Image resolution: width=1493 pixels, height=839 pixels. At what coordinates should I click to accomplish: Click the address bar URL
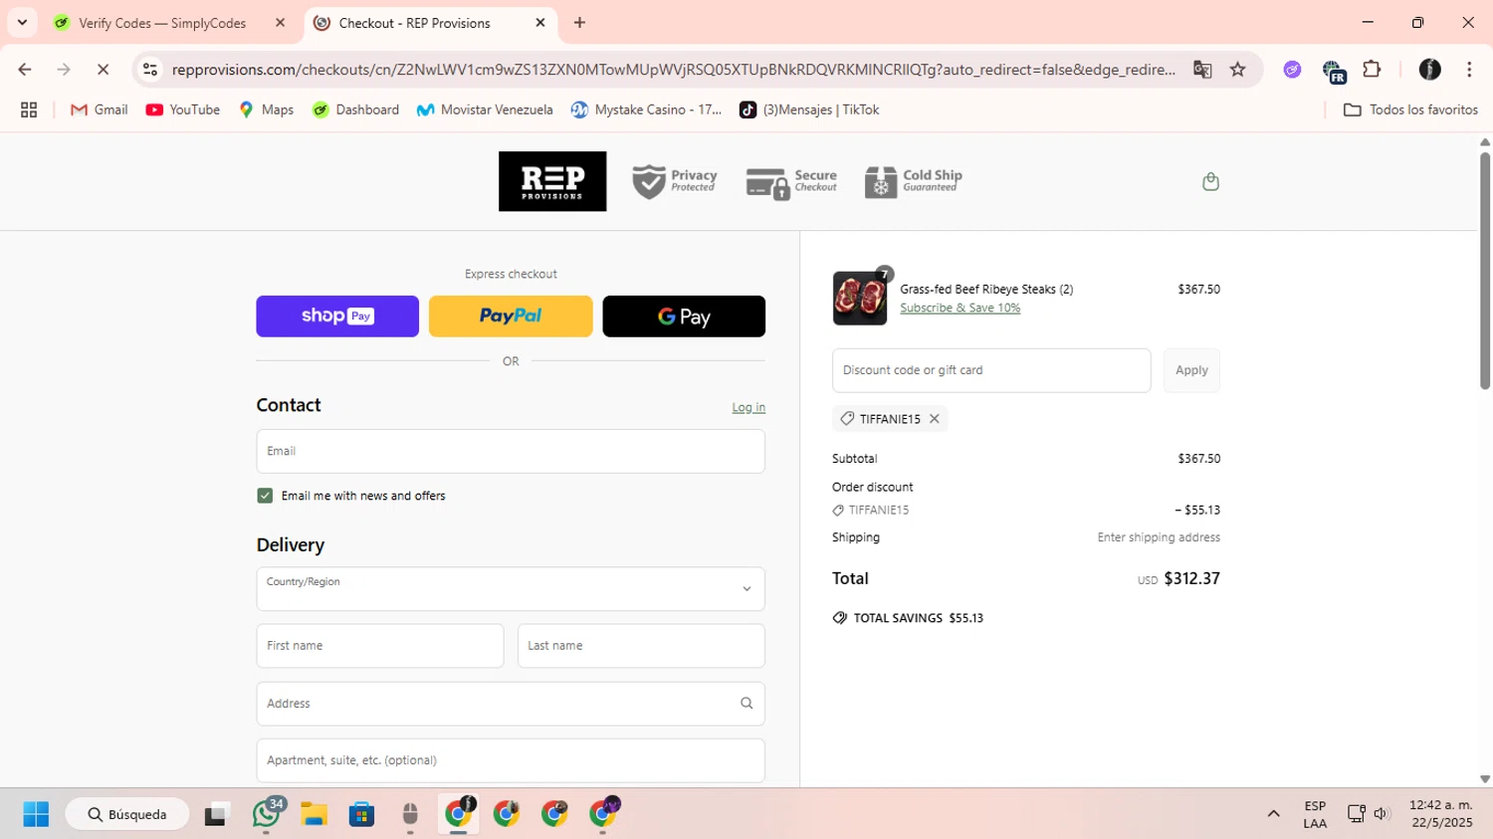(x=673, y=70)
